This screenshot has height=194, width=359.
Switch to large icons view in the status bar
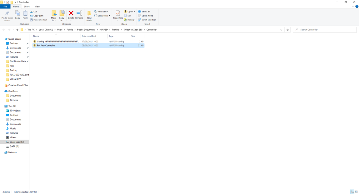click(x=356, y=192)
